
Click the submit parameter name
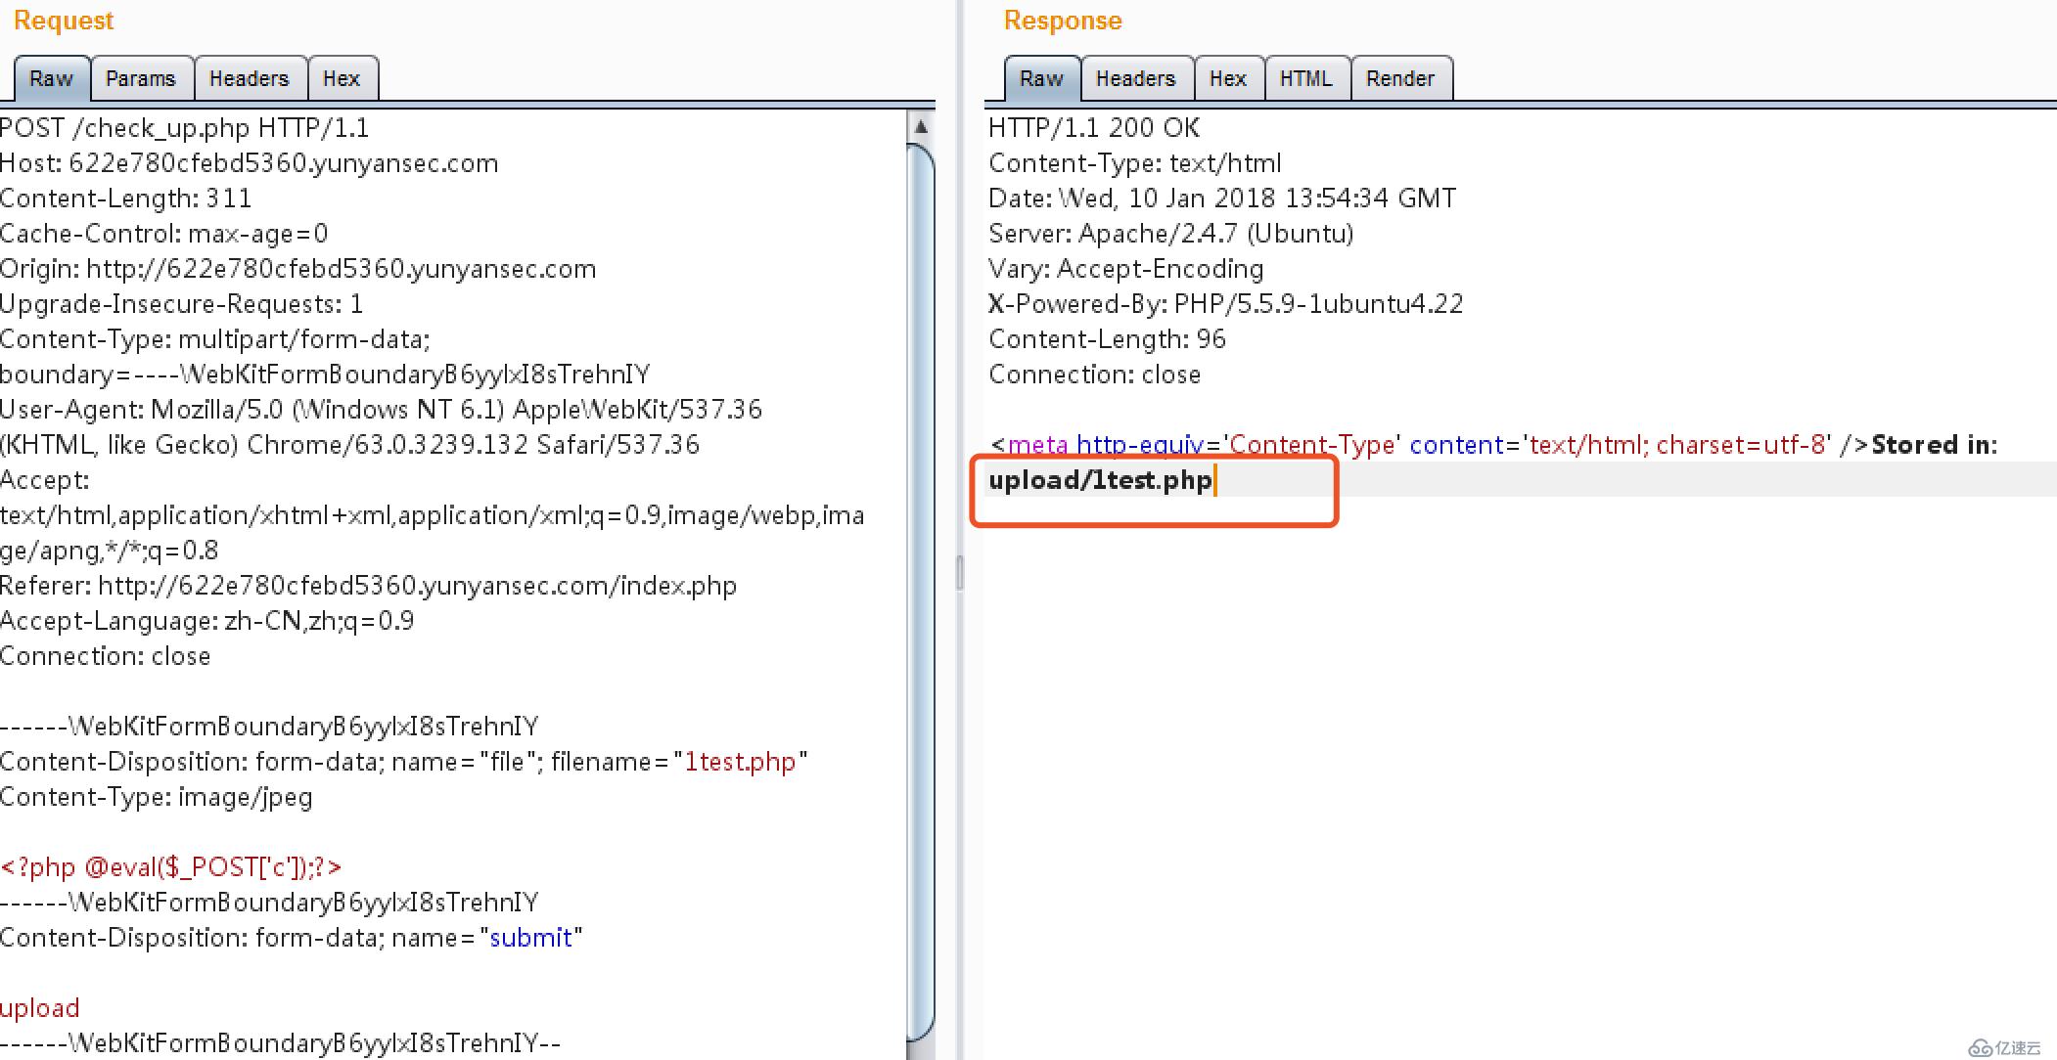coord(530,938)
